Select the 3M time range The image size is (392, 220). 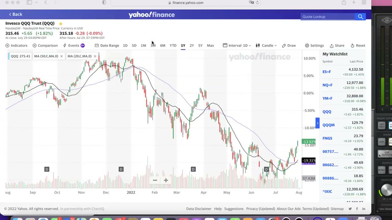pos(153,46)
